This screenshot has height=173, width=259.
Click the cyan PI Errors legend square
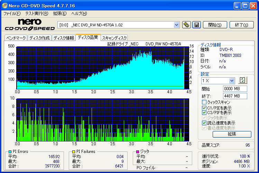coord(10,152)
